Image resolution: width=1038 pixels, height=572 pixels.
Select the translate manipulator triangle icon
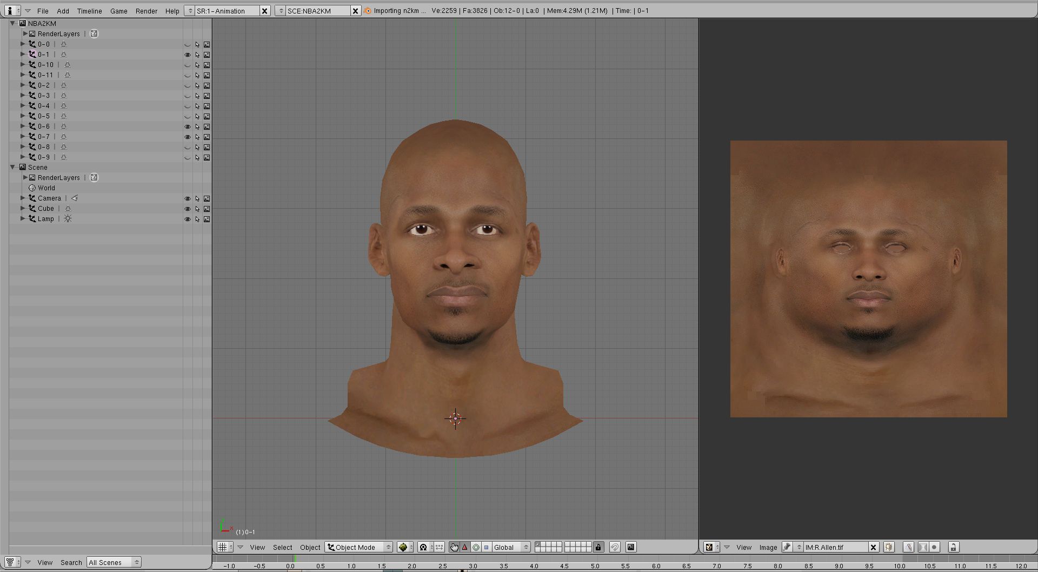pos(465,547)
